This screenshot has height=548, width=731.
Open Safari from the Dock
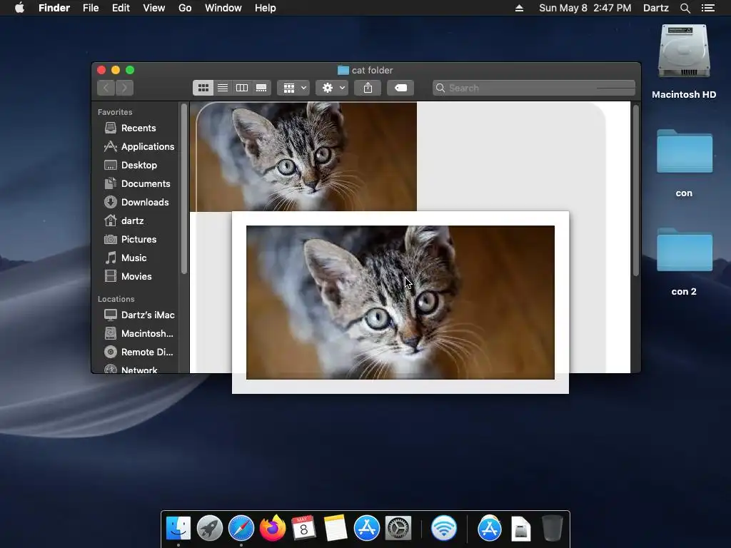241,529
